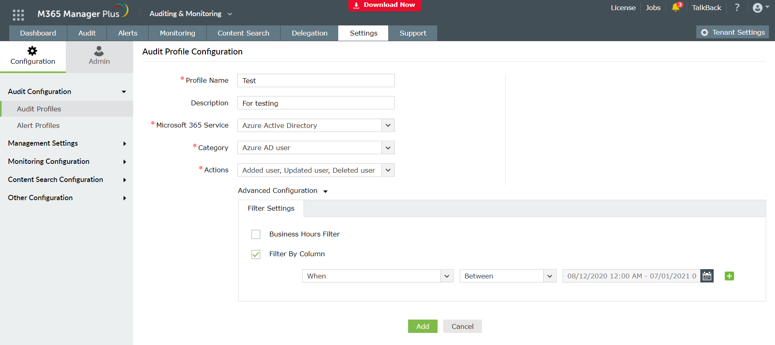Click the M365 Manager Plus logo
Image resolution: width=775 pixels, height=345 pixels.
click(83, 12)
